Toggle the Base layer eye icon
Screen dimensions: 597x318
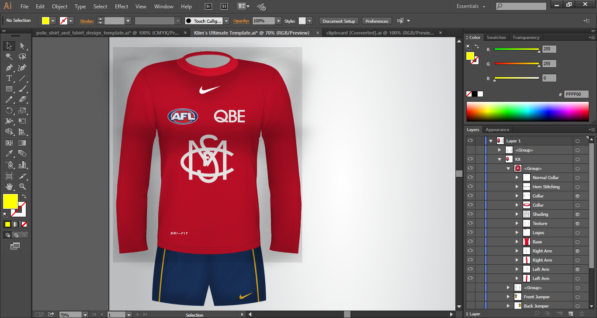pos(470,242)
